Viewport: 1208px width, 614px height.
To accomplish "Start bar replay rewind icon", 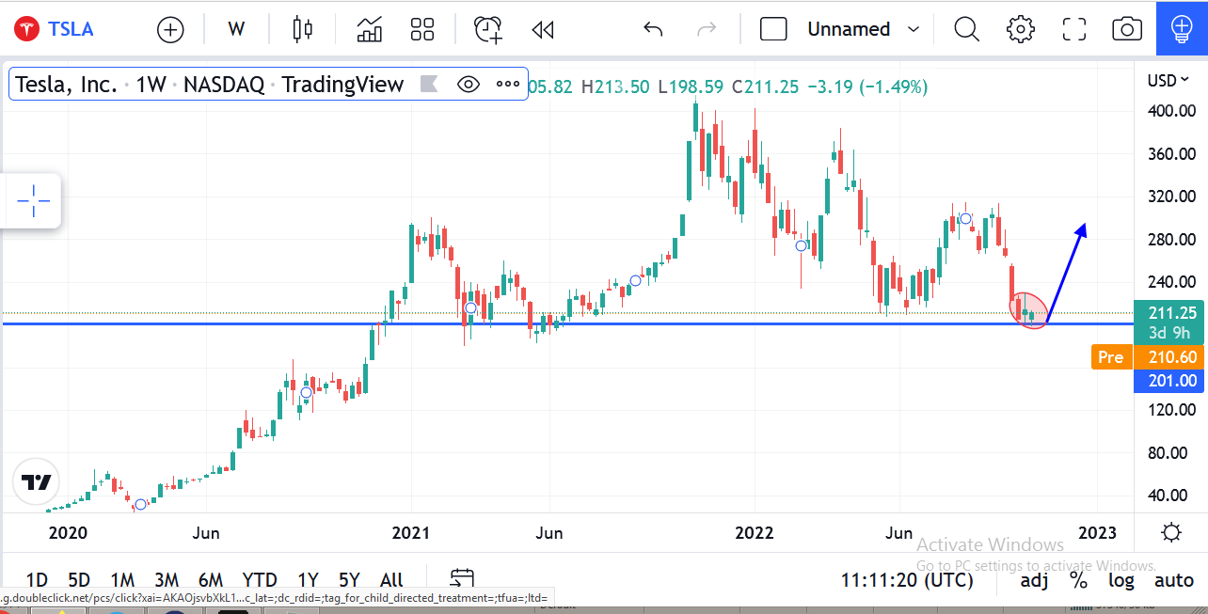I will pos(543,29).
